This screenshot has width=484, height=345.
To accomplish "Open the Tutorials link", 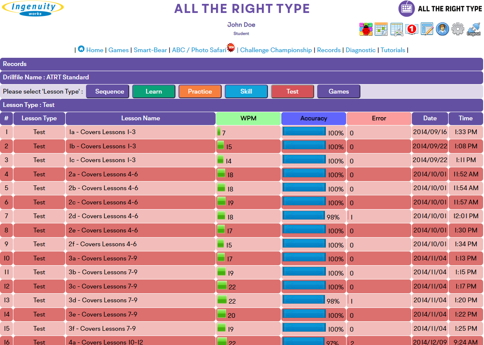I will click(393, 50).
